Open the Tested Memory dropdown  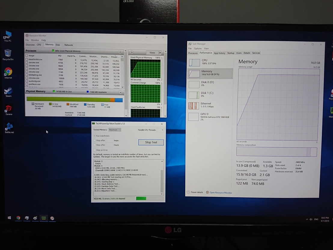pos(115,130)
